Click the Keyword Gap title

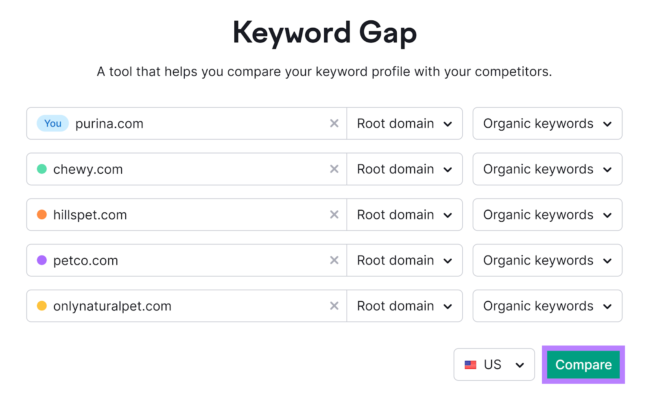[325, 33]
